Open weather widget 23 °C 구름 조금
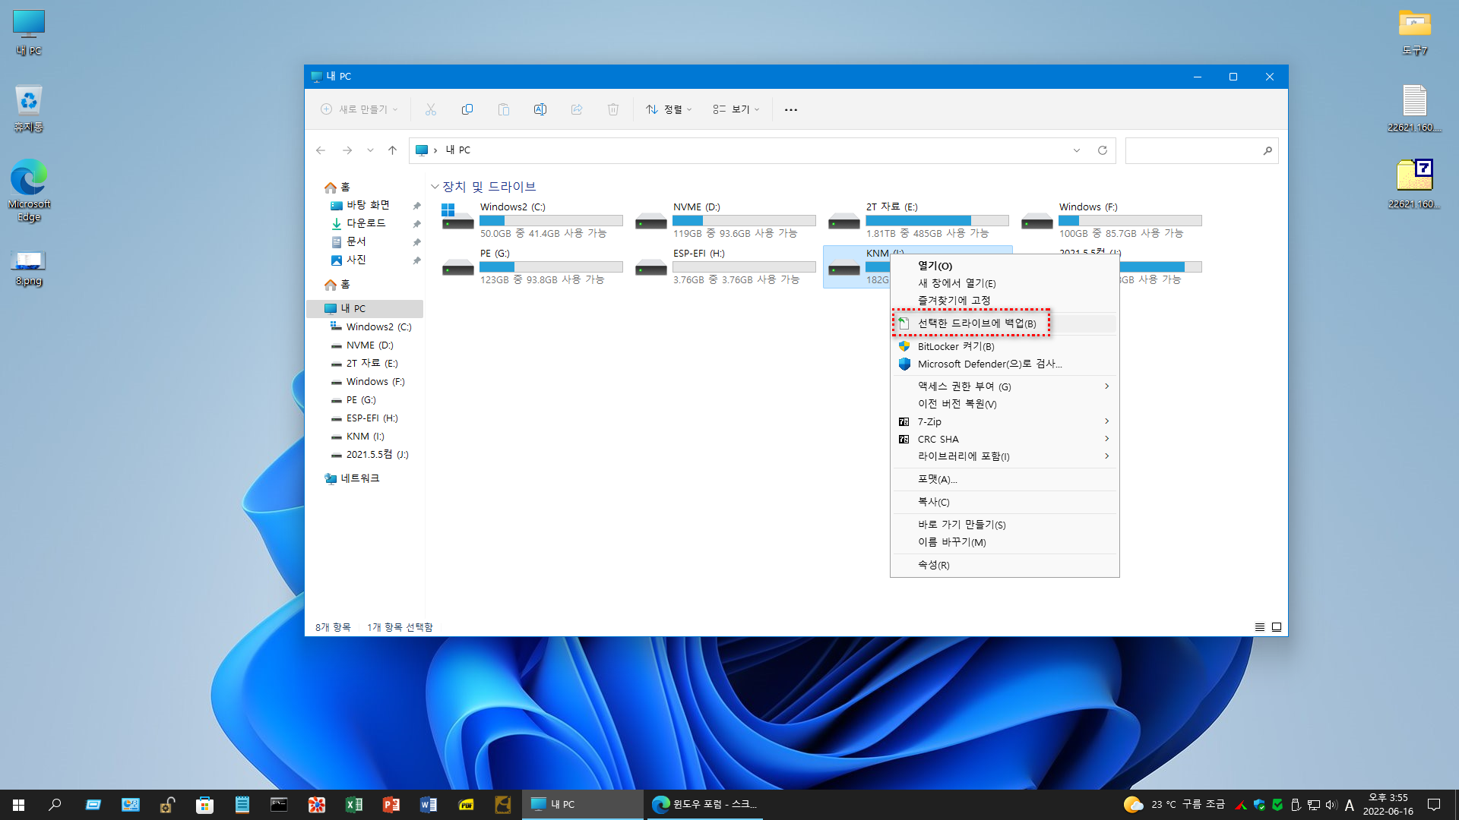The height and width of the screenshot is (820, 1459). [1174, 805]
